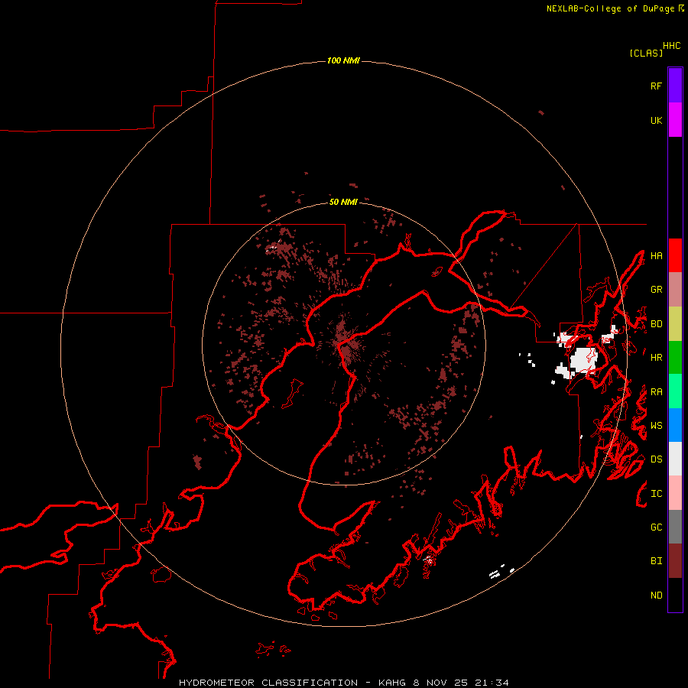Click the HR green legend swatch
The width and height of the screenshot is (688, 688).
[675, 358]
